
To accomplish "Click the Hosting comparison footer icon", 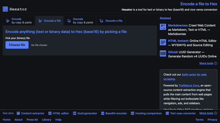I will click(132, 113).
